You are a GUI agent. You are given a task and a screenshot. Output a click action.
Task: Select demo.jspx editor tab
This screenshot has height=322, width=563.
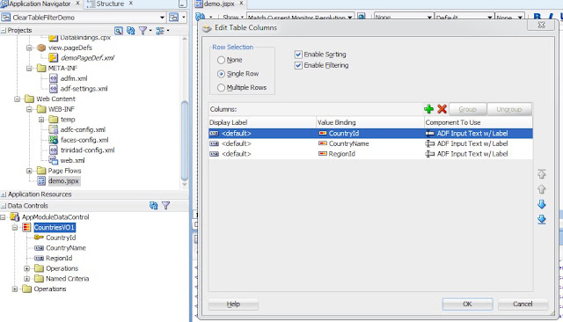click(219, 4)
